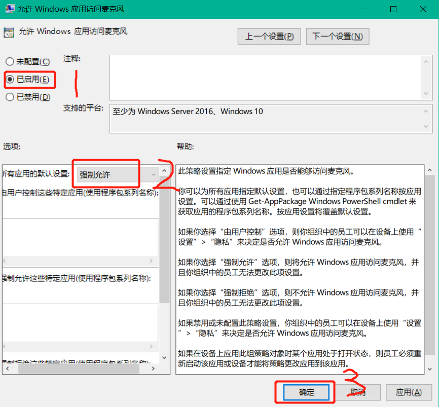
Task: Click 所有应用的默认设置 label text
Action: click(x=36, y=174)
